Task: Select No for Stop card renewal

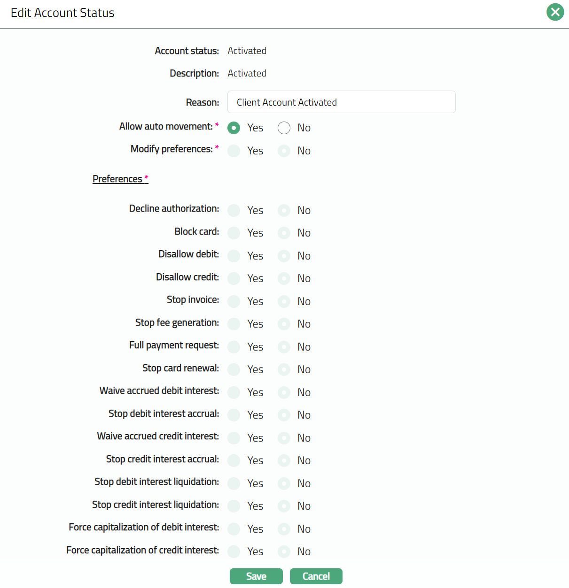Action: (x=284, y=370)
